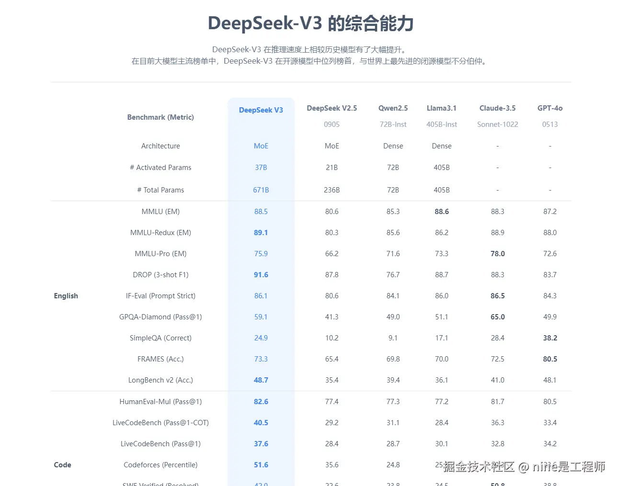Select the DeepSeek V3 column header
The height and width of the screenshot is (486, 618).
click(261, 110)
